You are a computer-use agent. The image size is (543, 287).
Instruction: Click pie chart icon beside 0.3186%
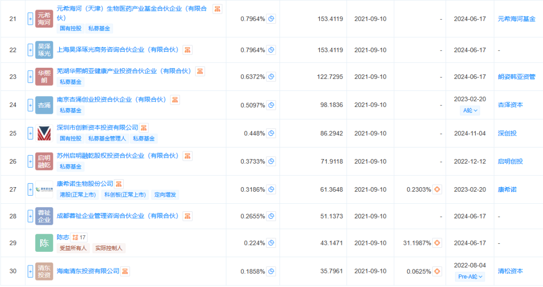coord(271,190)
